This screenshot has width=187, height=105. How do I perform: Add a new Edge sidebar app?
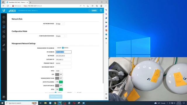click(106, 43)
